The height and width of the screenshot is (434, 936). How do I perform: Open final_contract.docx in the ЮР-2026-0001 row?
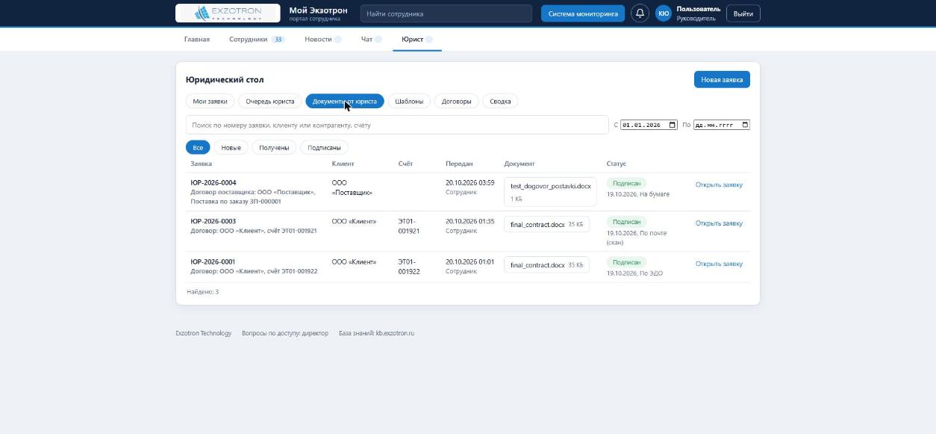[546, 265]
